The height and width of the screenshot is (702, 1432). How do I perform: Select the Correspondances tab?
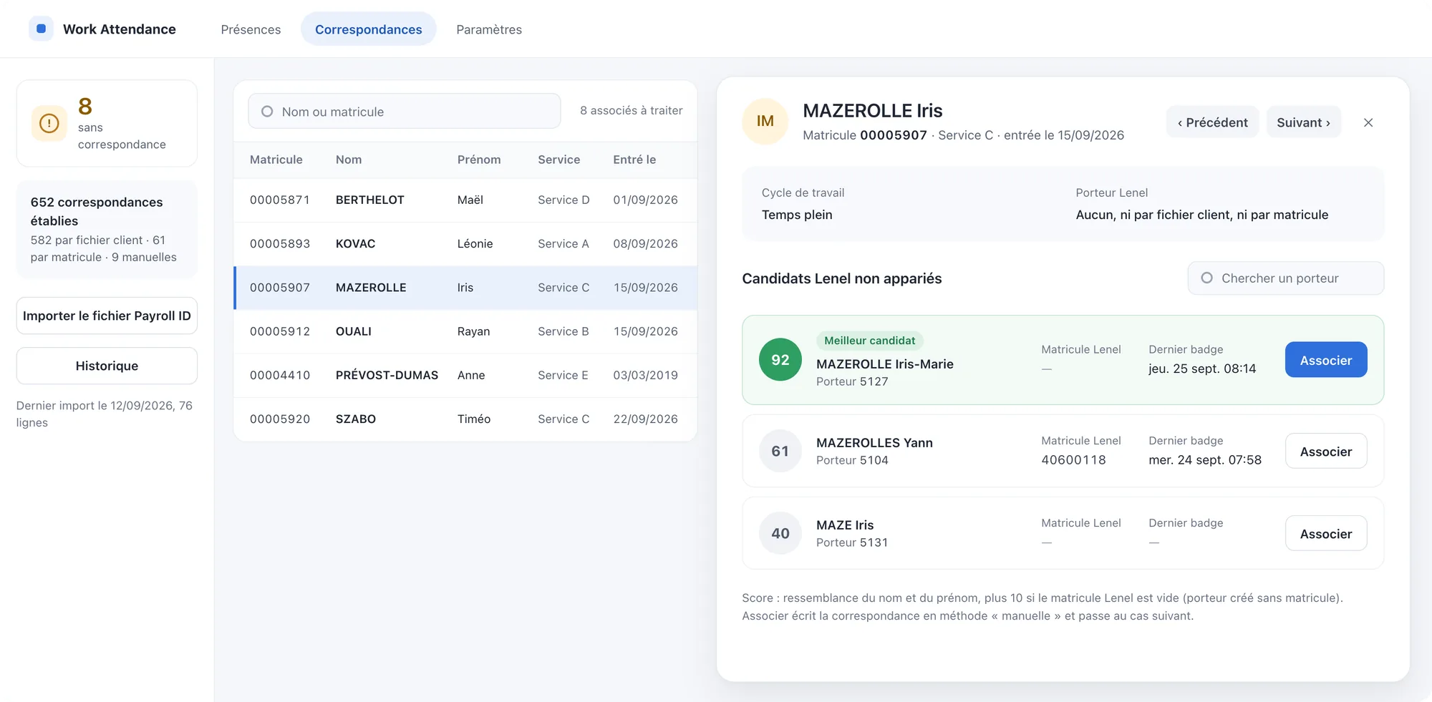pos(368,29)
